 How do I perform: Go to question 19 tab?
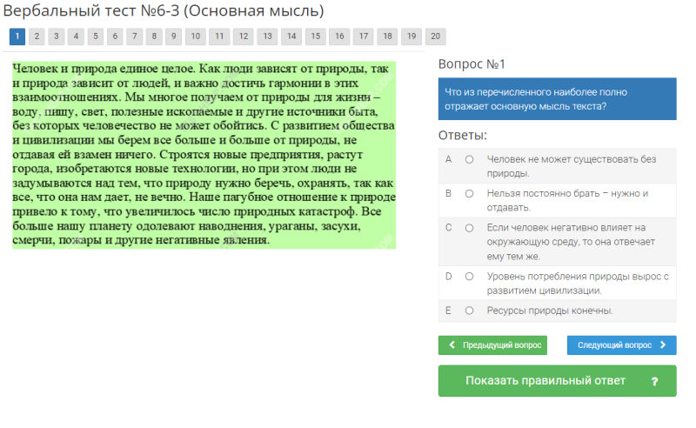pos(411,37)
